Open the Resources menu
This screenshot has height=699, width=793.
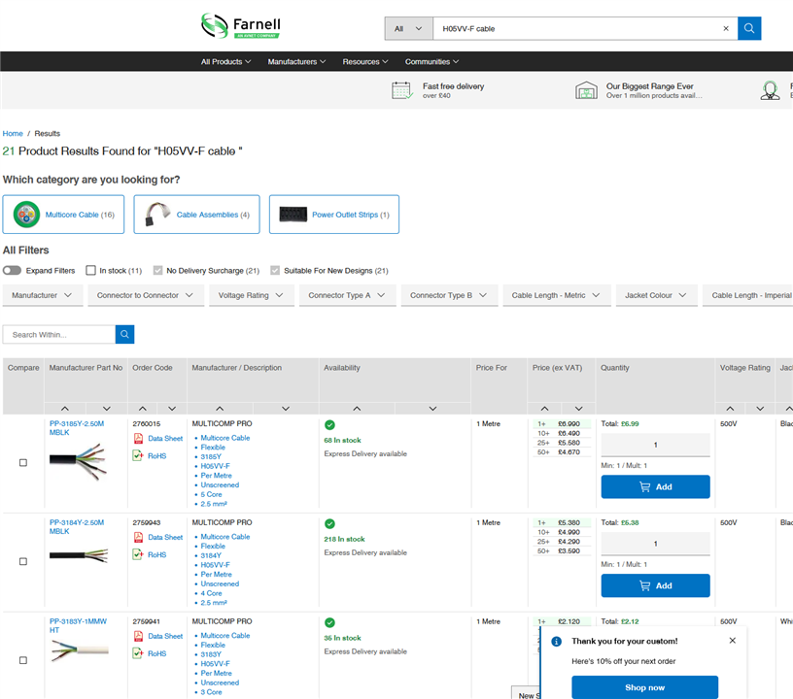[x=364, y=61]
